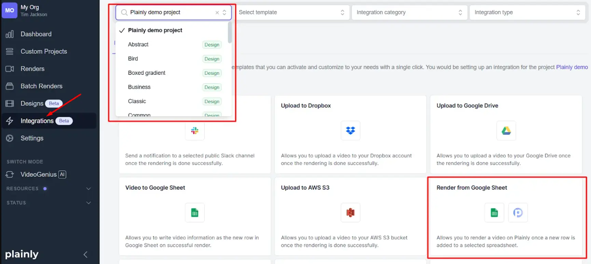Click the VideoGenius switch mode icon

click(10, 174)
